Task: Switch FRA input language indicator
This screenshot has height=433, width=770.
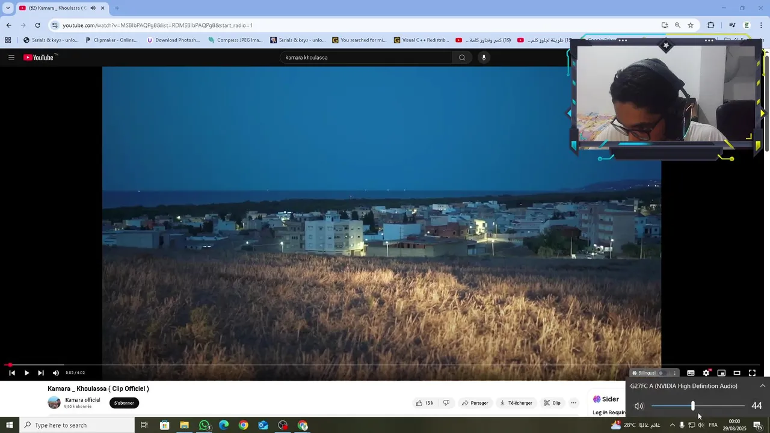Action: click(713, 425)
